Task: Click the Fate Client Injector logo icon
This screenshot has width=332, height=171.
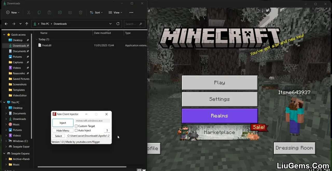Action: pos(54,114)
